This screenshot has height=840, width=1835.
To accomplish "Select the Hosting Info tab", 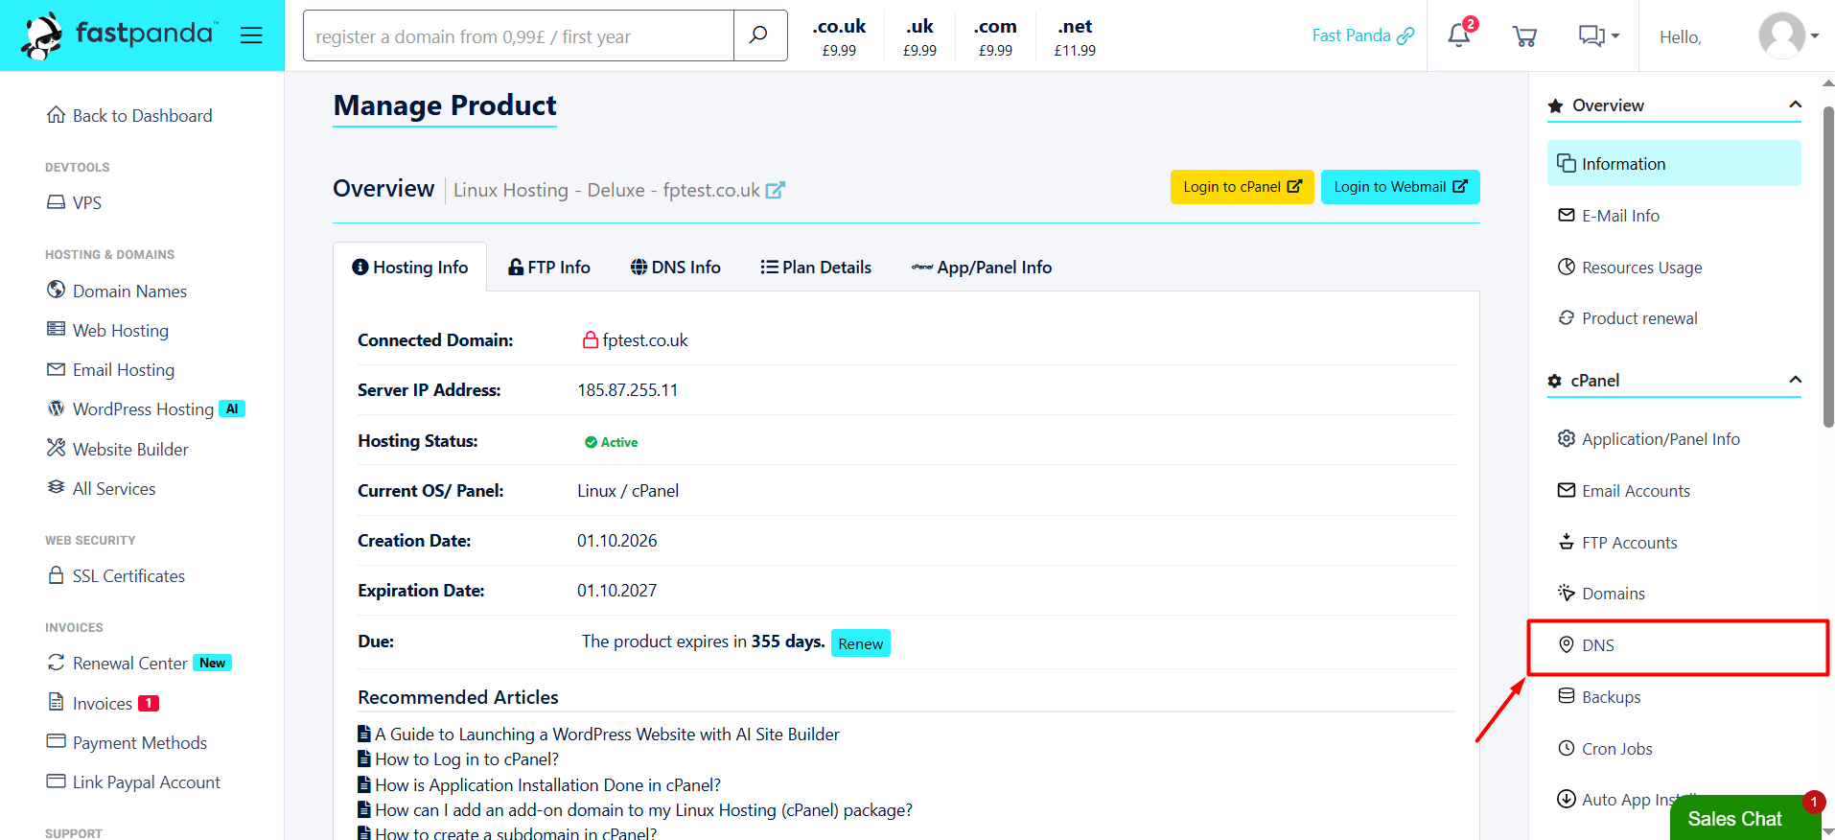I will tap(410, 268).
